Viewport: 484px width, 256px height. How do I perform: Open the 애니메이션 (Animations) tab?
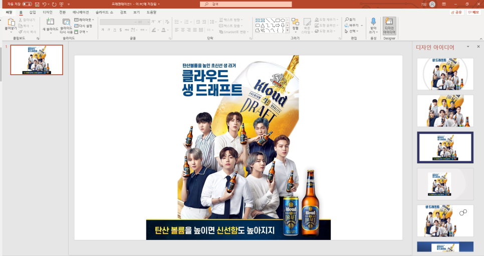(x=81, y=13)
